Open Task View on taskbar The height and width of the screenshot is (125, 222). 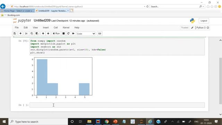pyautogui.click(x=80, y=122)
